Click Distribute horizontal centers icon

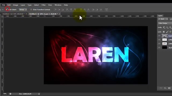97,10
